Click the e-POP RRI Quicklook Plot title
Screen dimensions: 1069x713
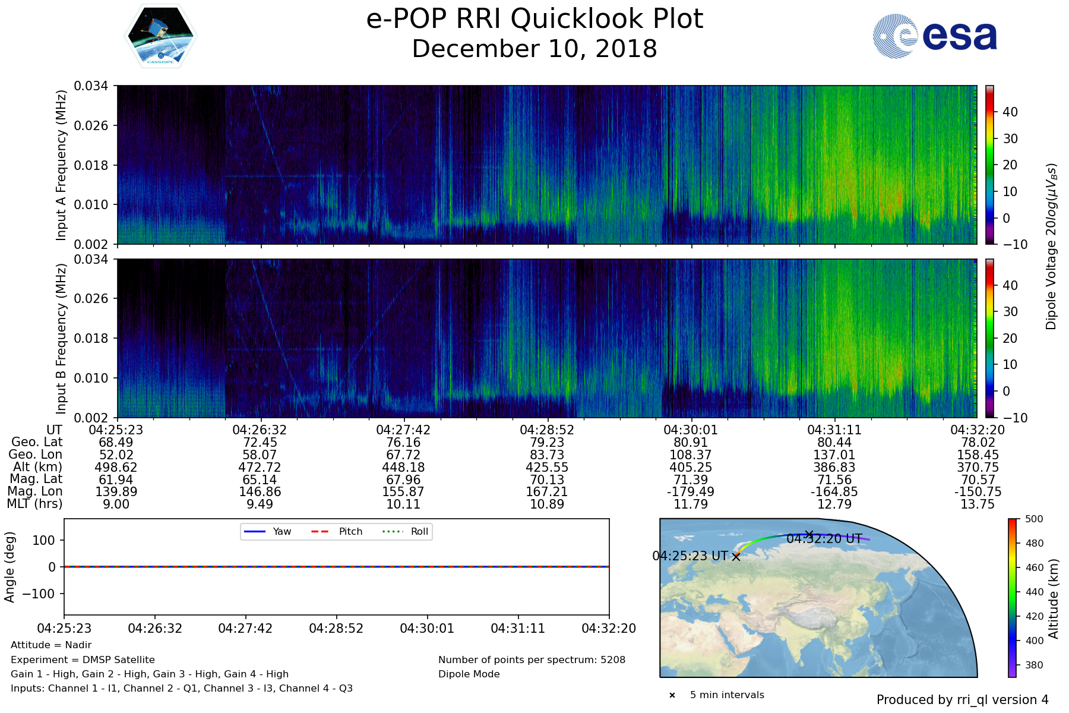pos(534,19)
